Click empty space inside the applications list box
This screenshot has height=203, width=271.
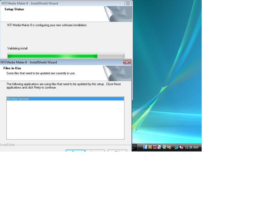(65, 122)
